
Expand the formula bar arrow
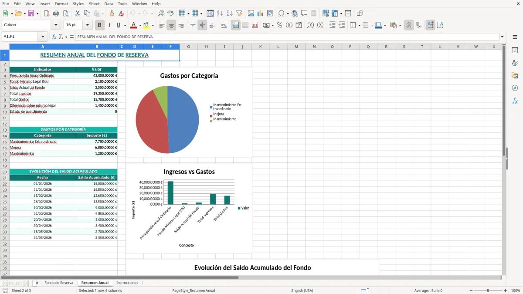coord(502,37)
